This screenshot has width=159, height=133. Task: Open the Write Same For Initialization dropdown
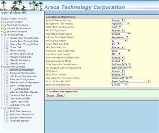pyautogui.click(x=121, y=64)
